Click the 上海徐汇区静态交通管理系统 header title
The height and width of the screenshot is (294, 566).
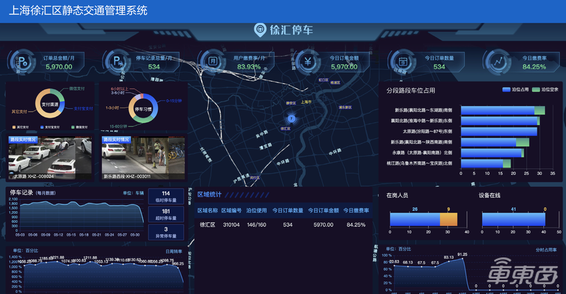pyautogui.click(x=78, y=11)
